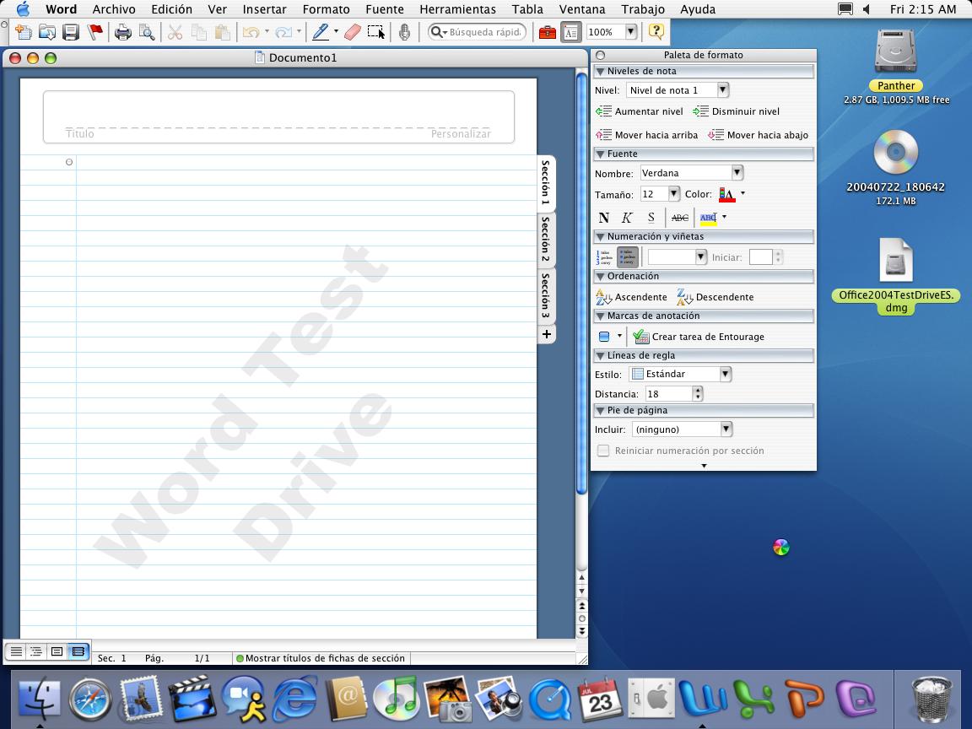Select the Eraser tool
This screenshot has width=972, height=729.
(x=352, y=31)
